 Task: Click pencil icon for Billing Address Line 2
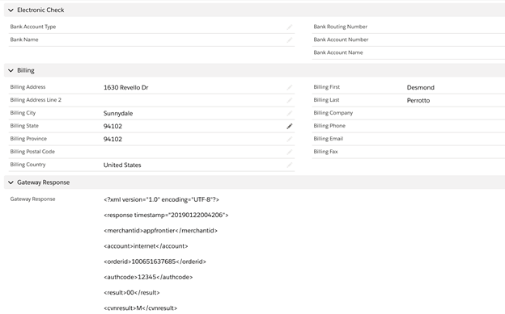pyautogui.click(x=290, y=100)
